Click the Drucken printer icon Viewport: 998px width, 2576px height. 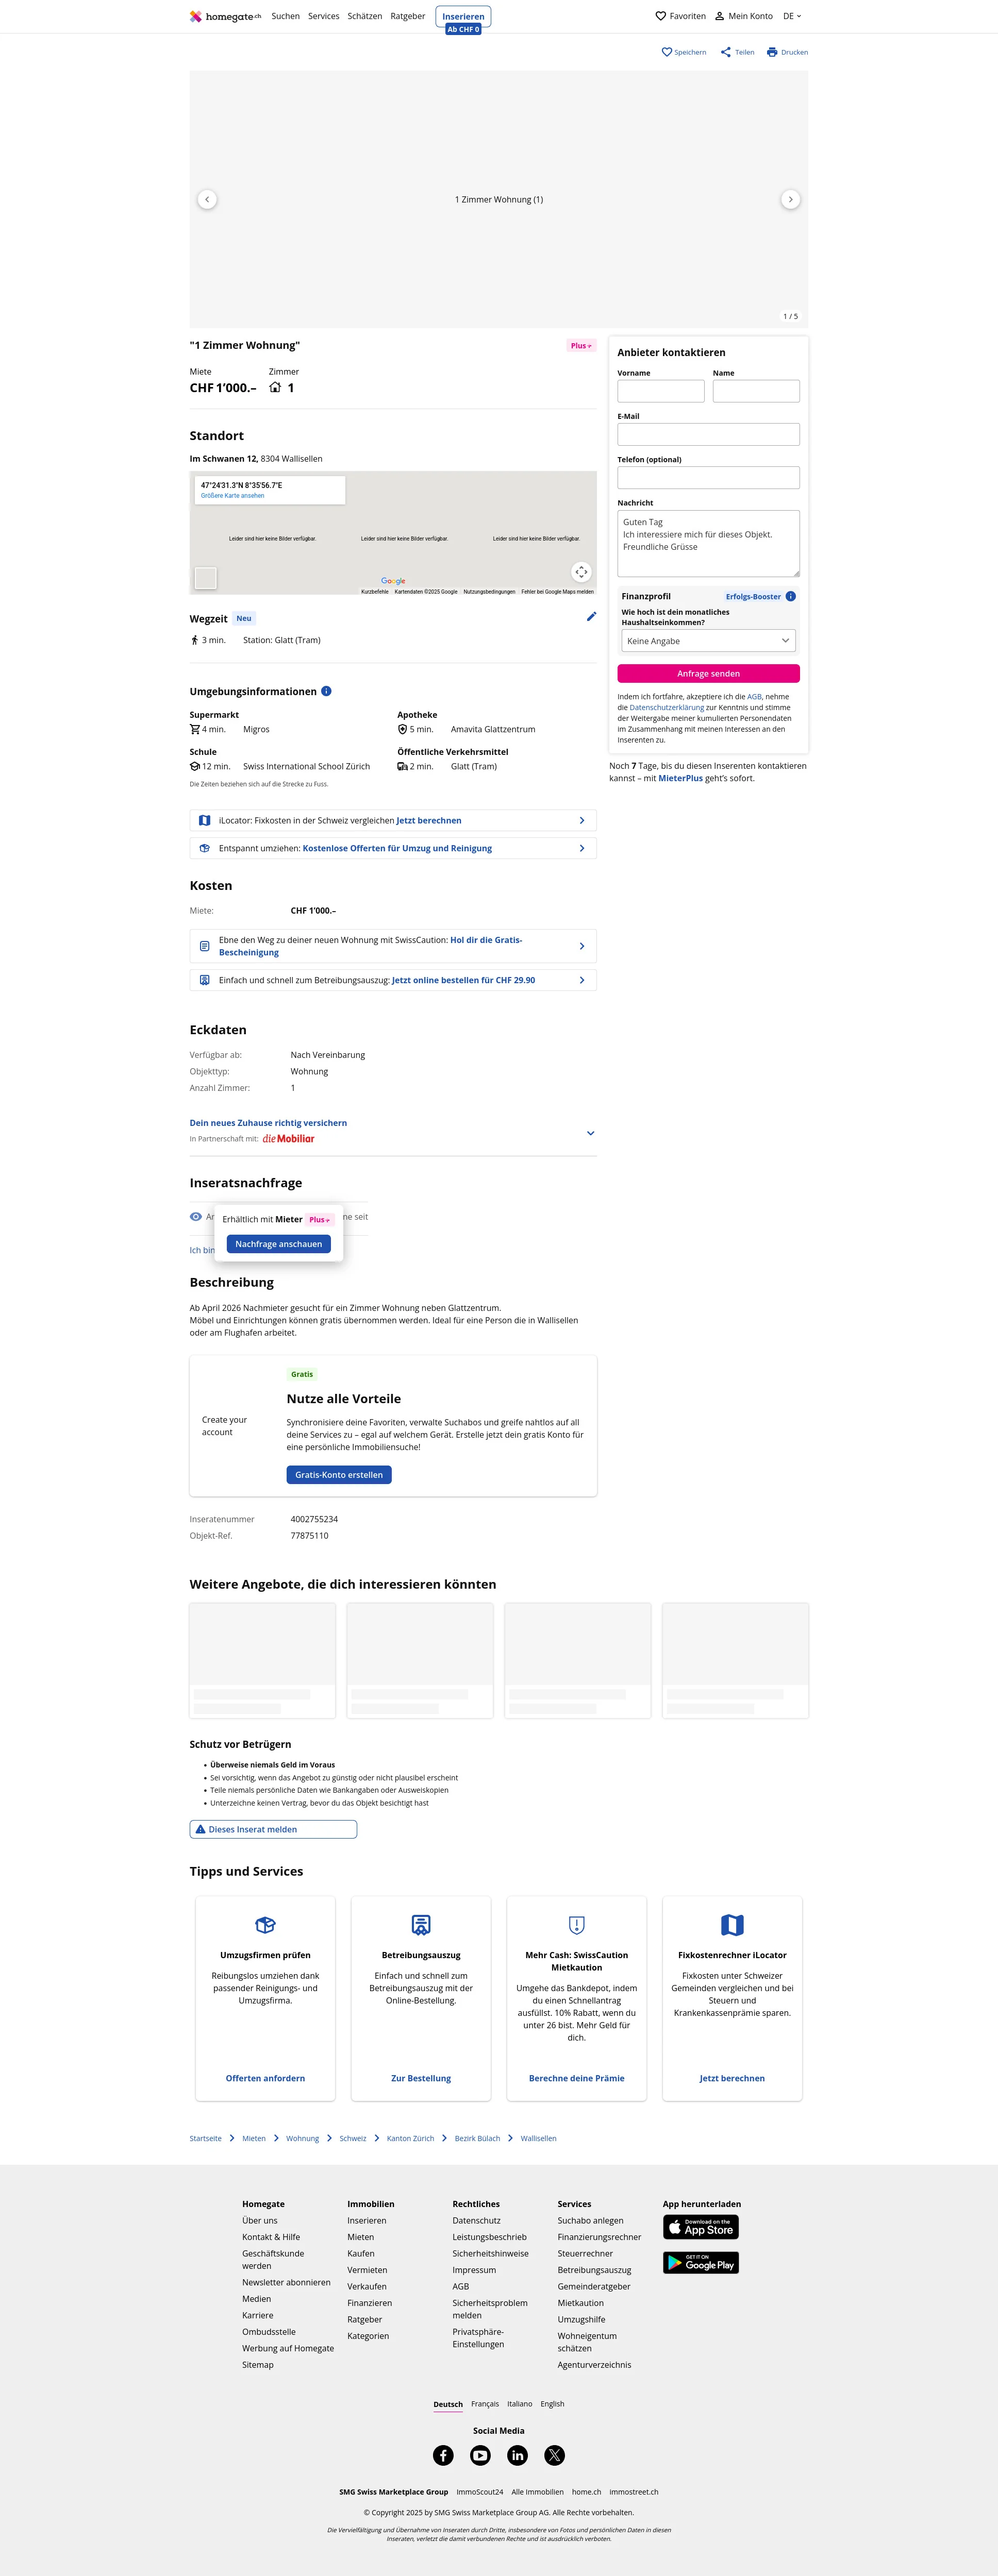coord(772,52)
